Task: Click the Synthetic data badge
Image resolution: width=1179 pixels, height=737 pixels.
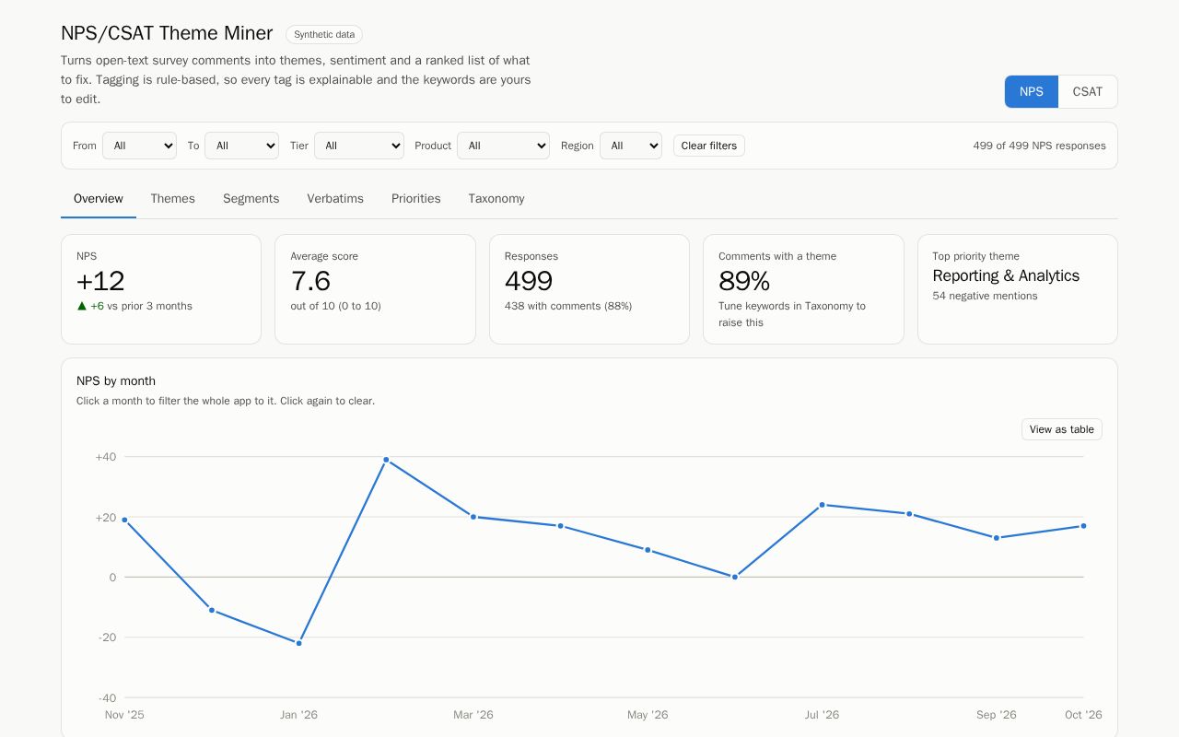Action: 324,35
